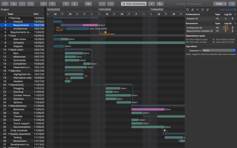Select the magenta Behaviors bar assigned to Diane

pos(148,109)
